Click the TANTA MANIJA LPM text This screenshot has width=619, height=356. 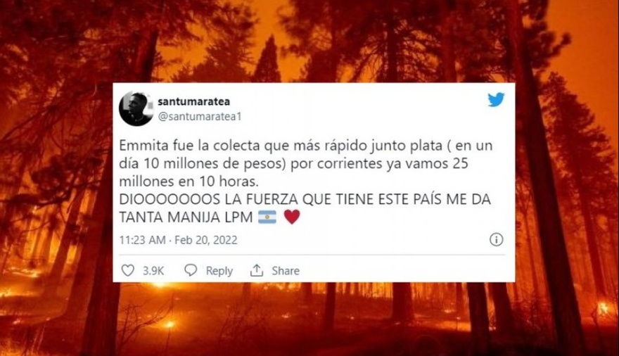point(186,217)
